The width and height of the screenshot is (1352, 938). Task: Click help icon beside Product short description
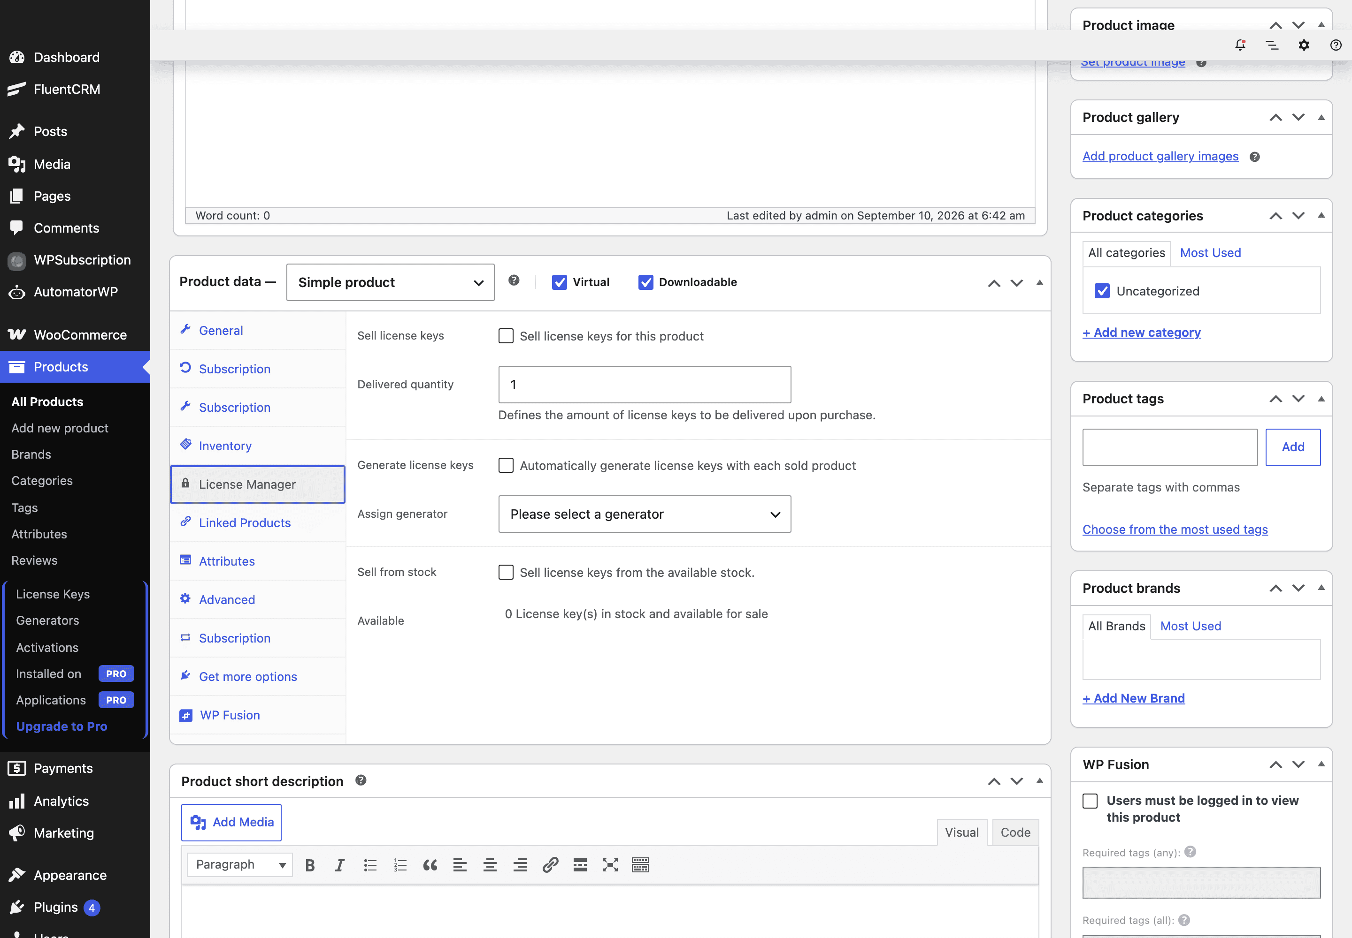(x=361, y=780)
